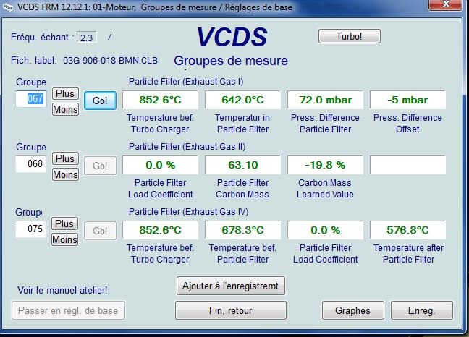469x337 pixels.
Task: Increment group 067 with its Plus button
Action: coord(65,93)
